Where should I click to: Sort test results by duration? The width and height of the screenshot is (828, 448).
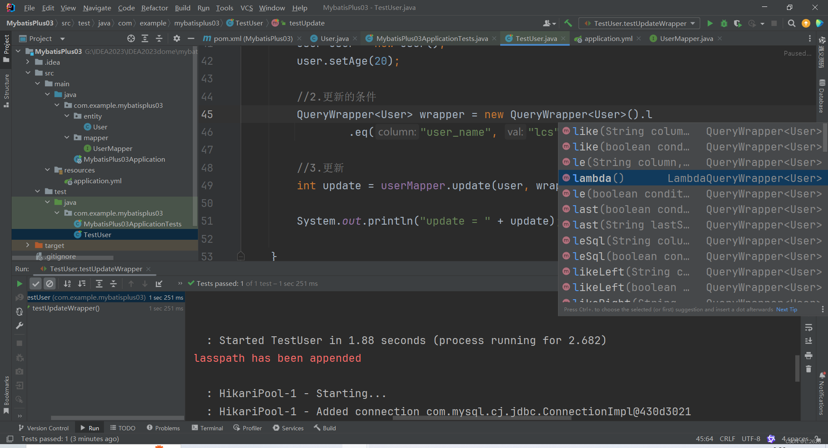[x=82, y=283]
